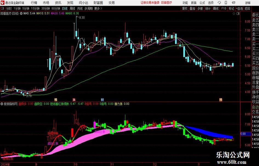Click the diamond icon at chart top right

[234, 14]
